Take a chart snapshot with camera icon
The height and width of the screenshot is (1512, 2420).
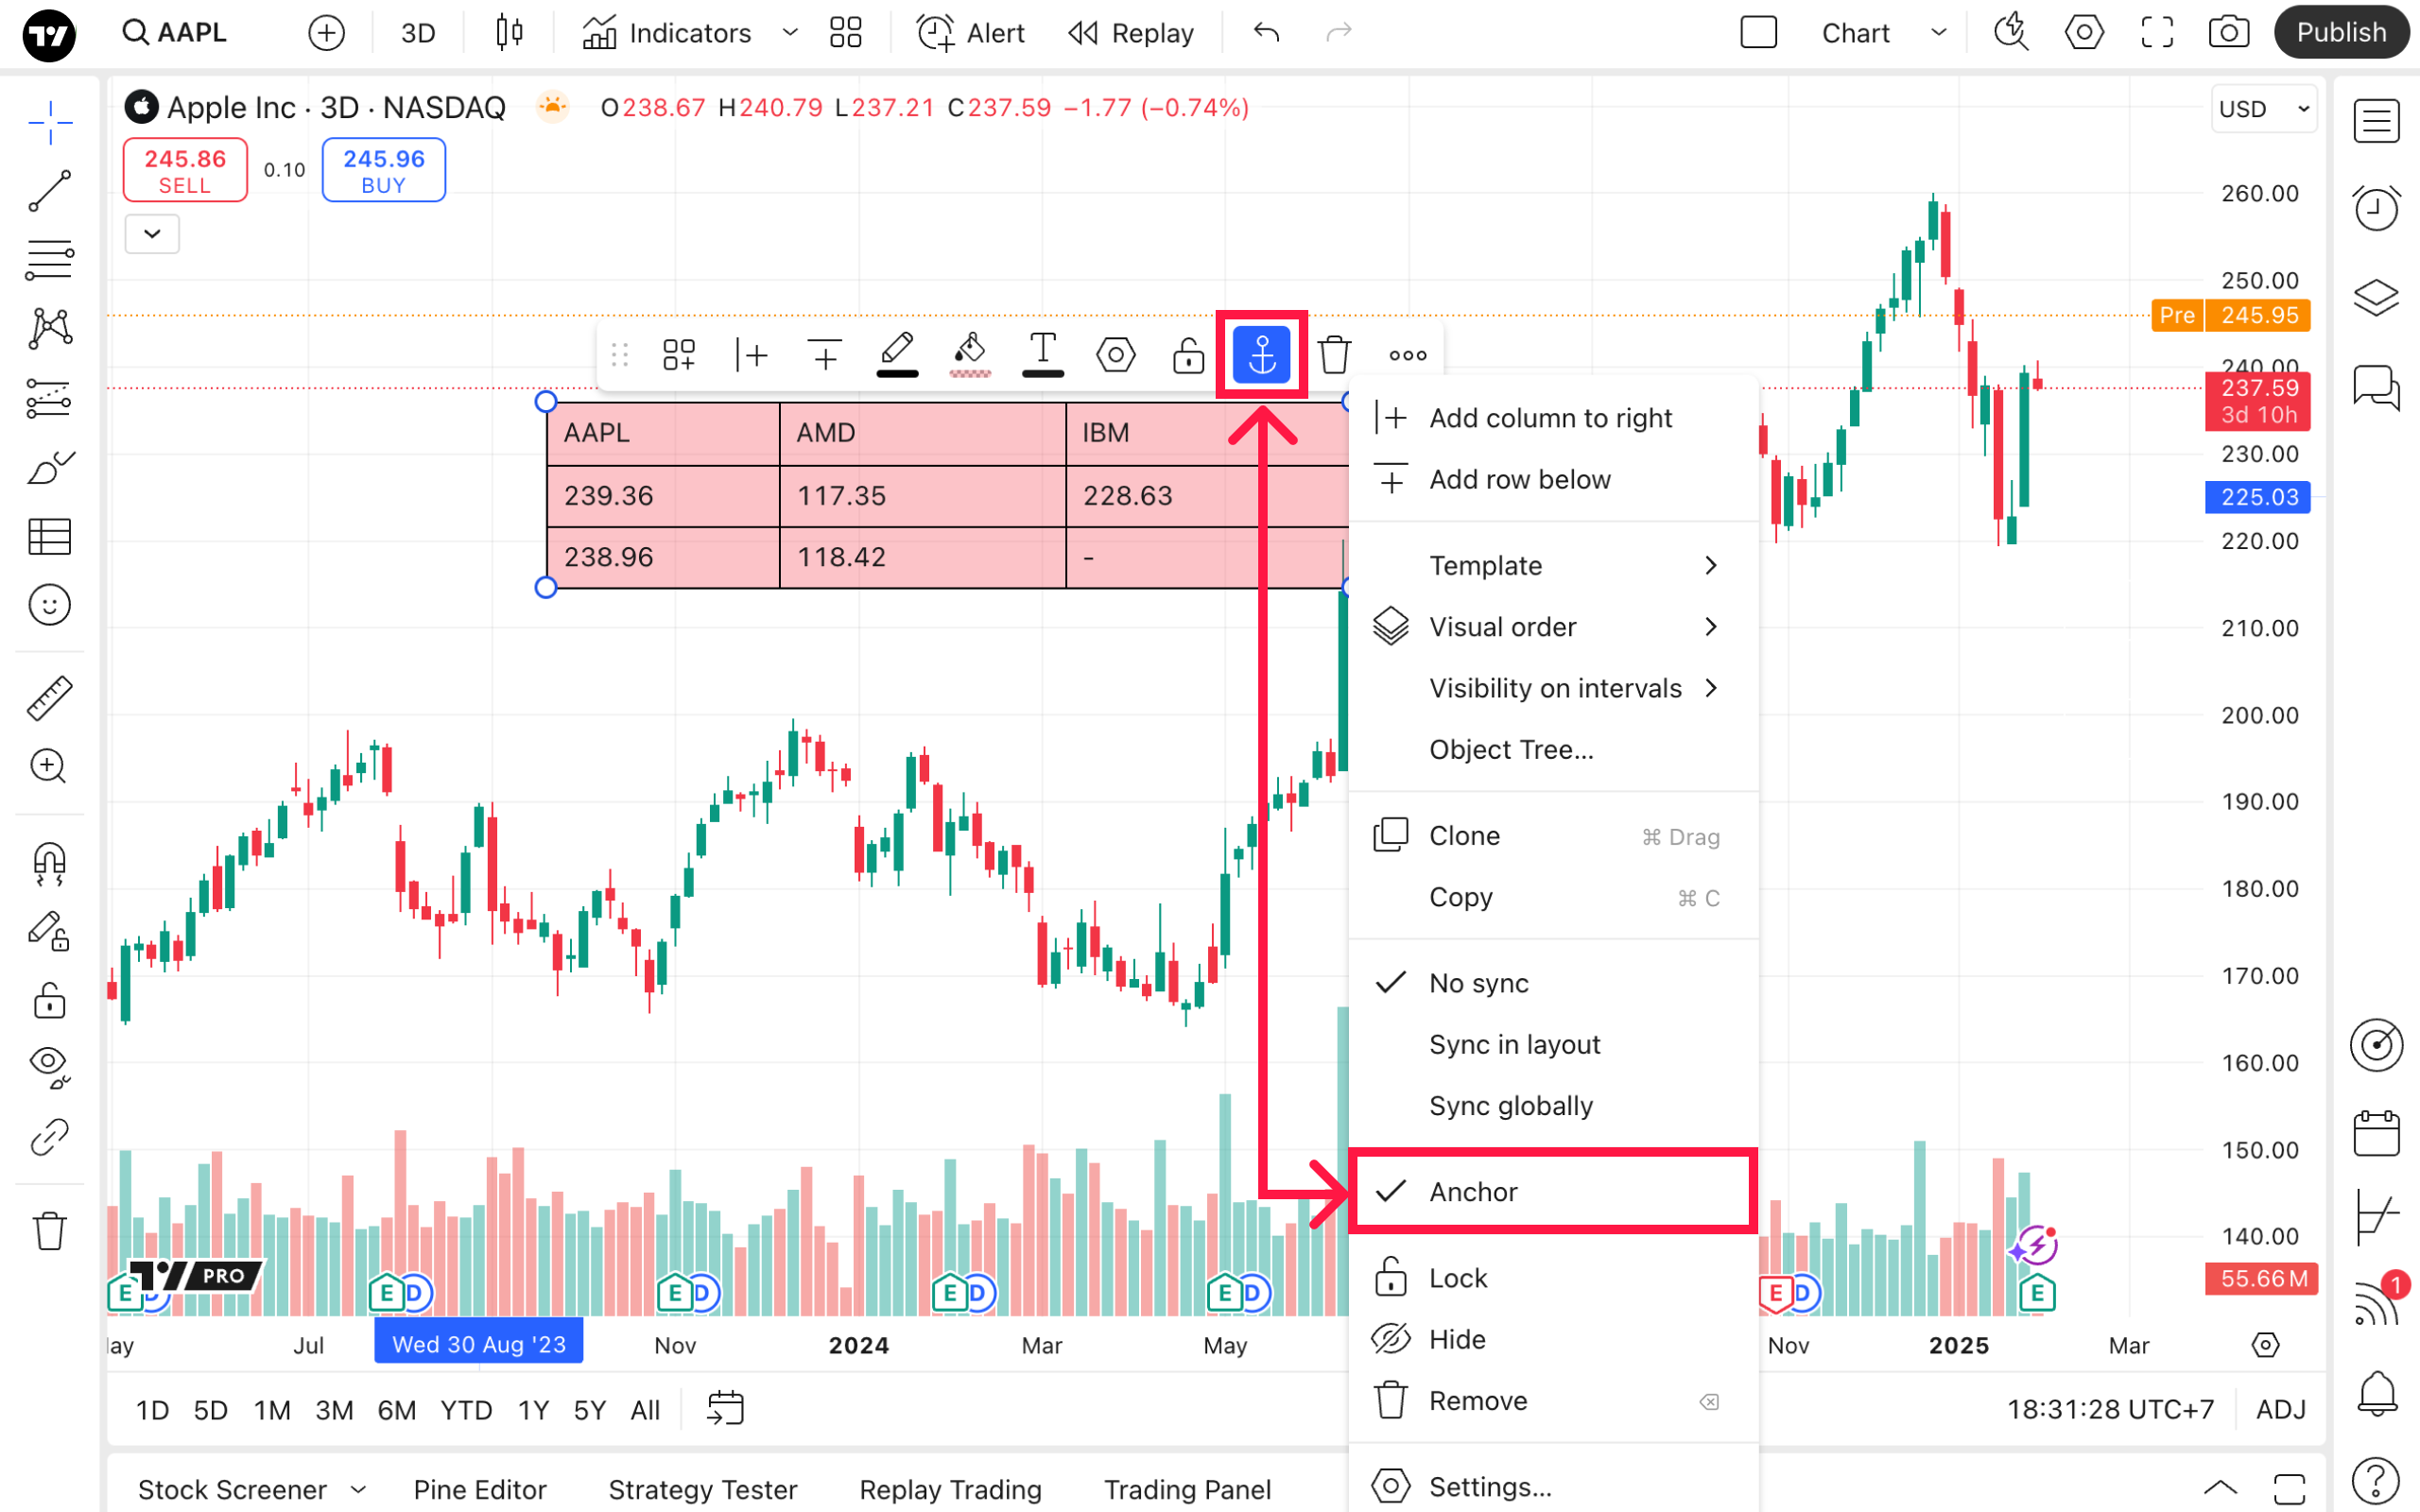(x=2228, y=33)
